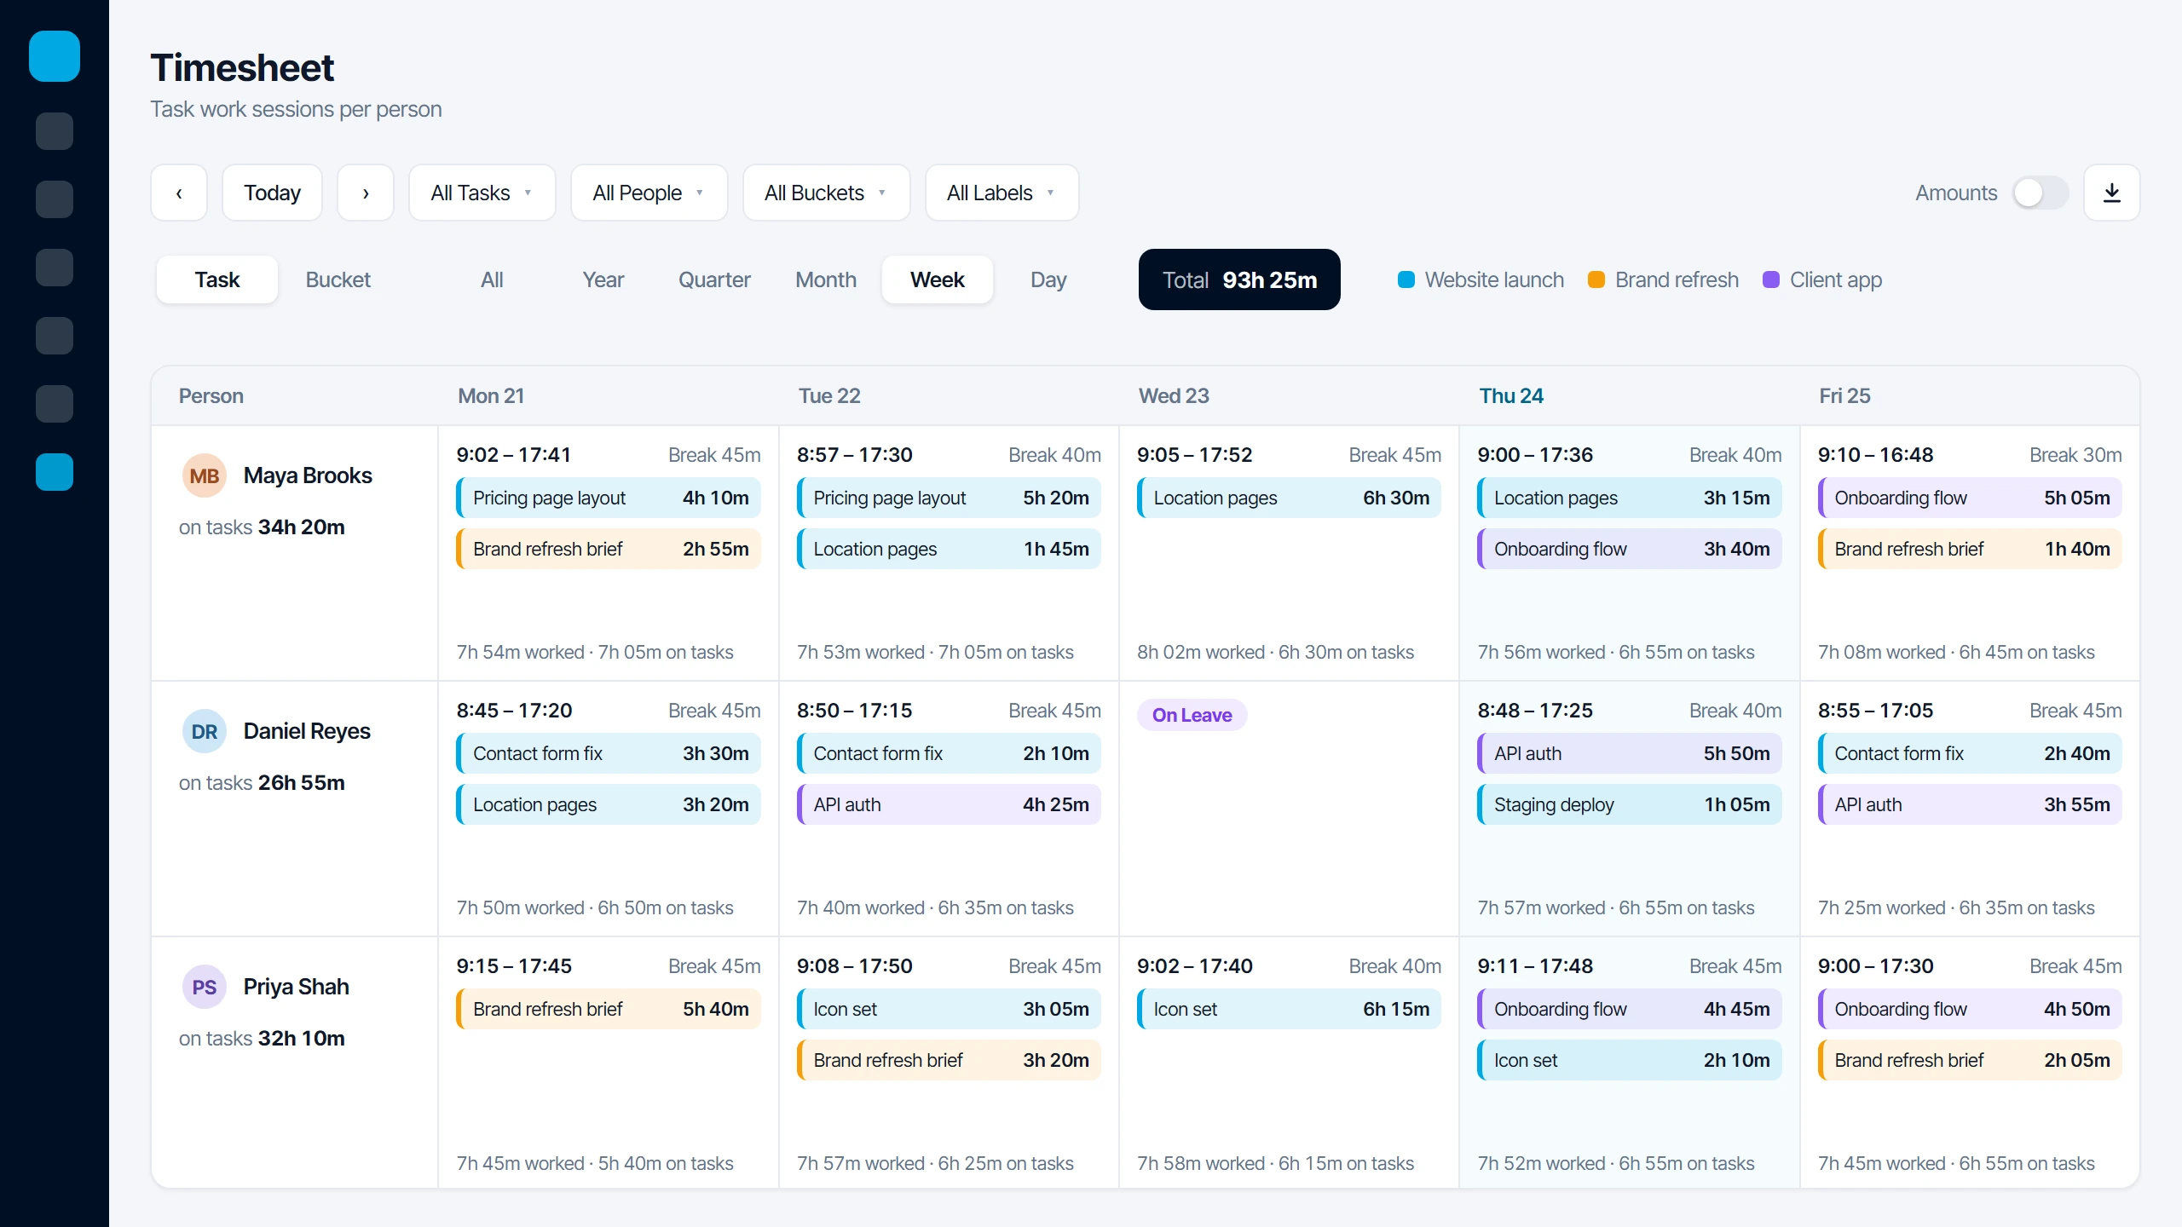2182x1227 pixels.
Task: Click Brand refresh legend swatch
Action: point(1596,279)
